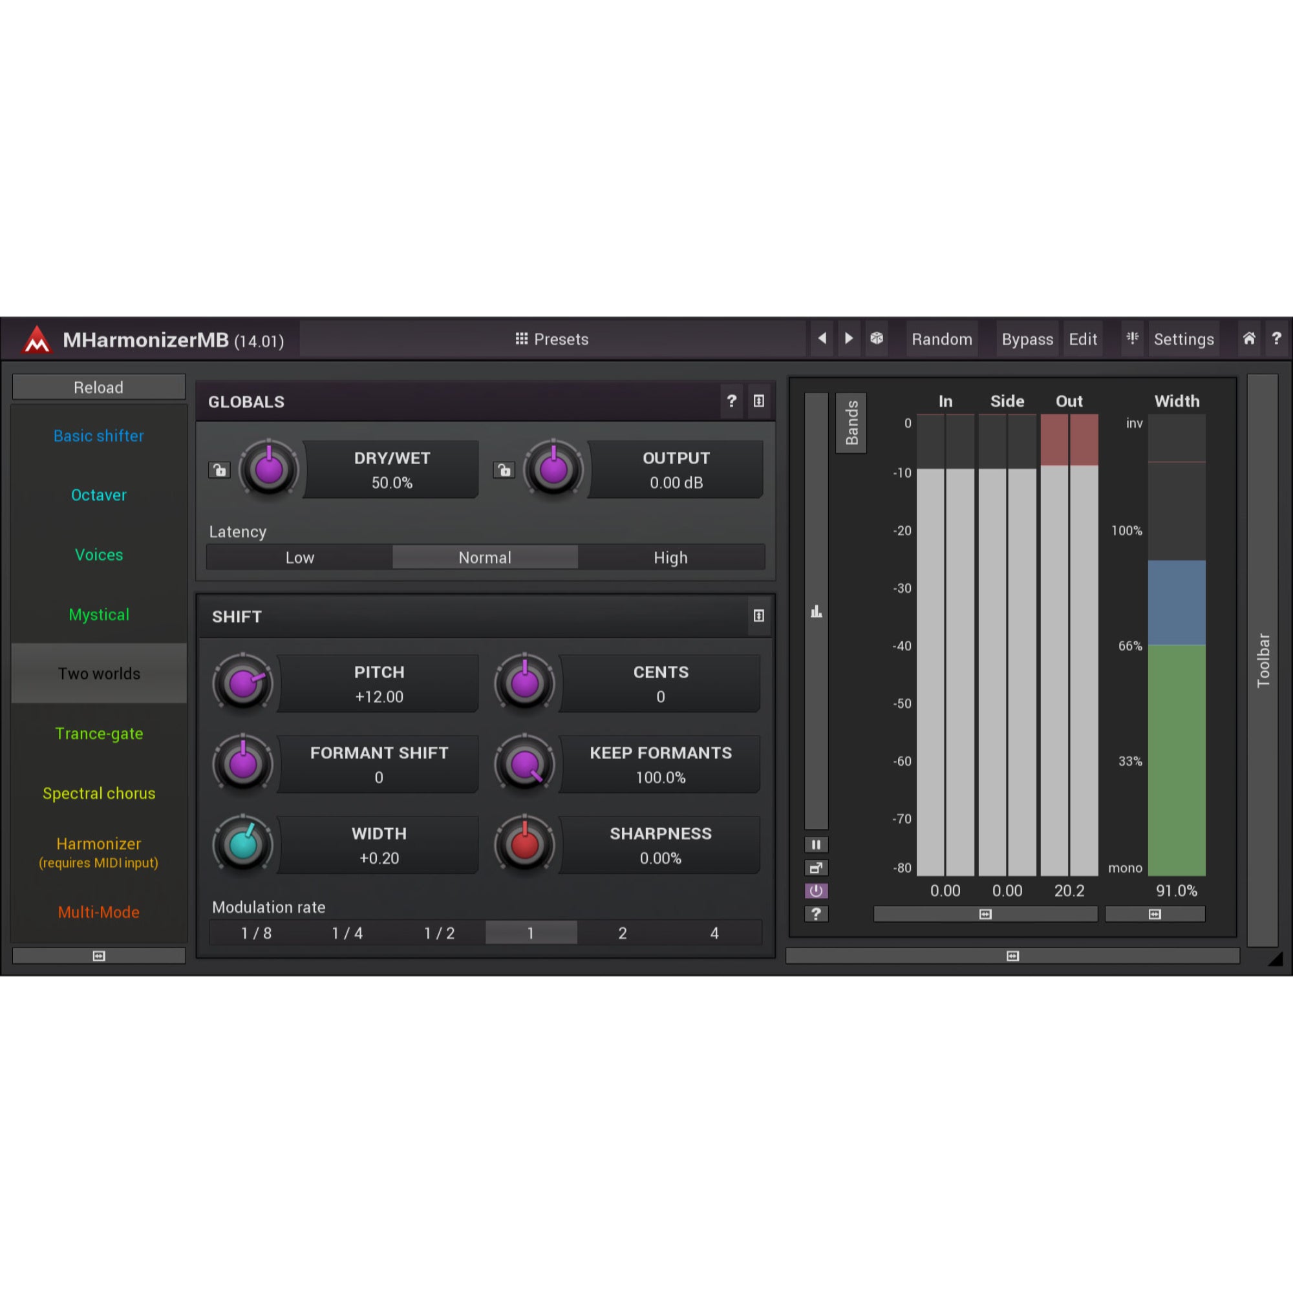
Task: Open the GLOBALS help question mark
Action: (x=731, y=401)
